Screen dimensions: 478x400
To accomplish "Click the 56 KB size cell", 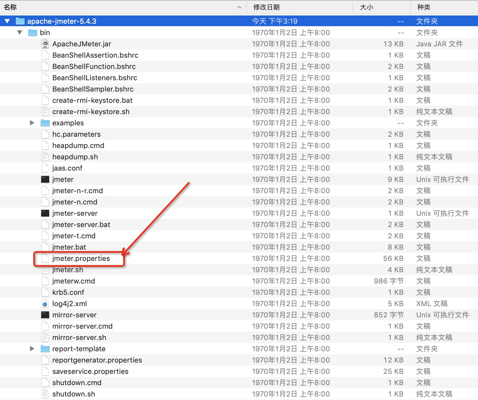I will coord(393,259).
